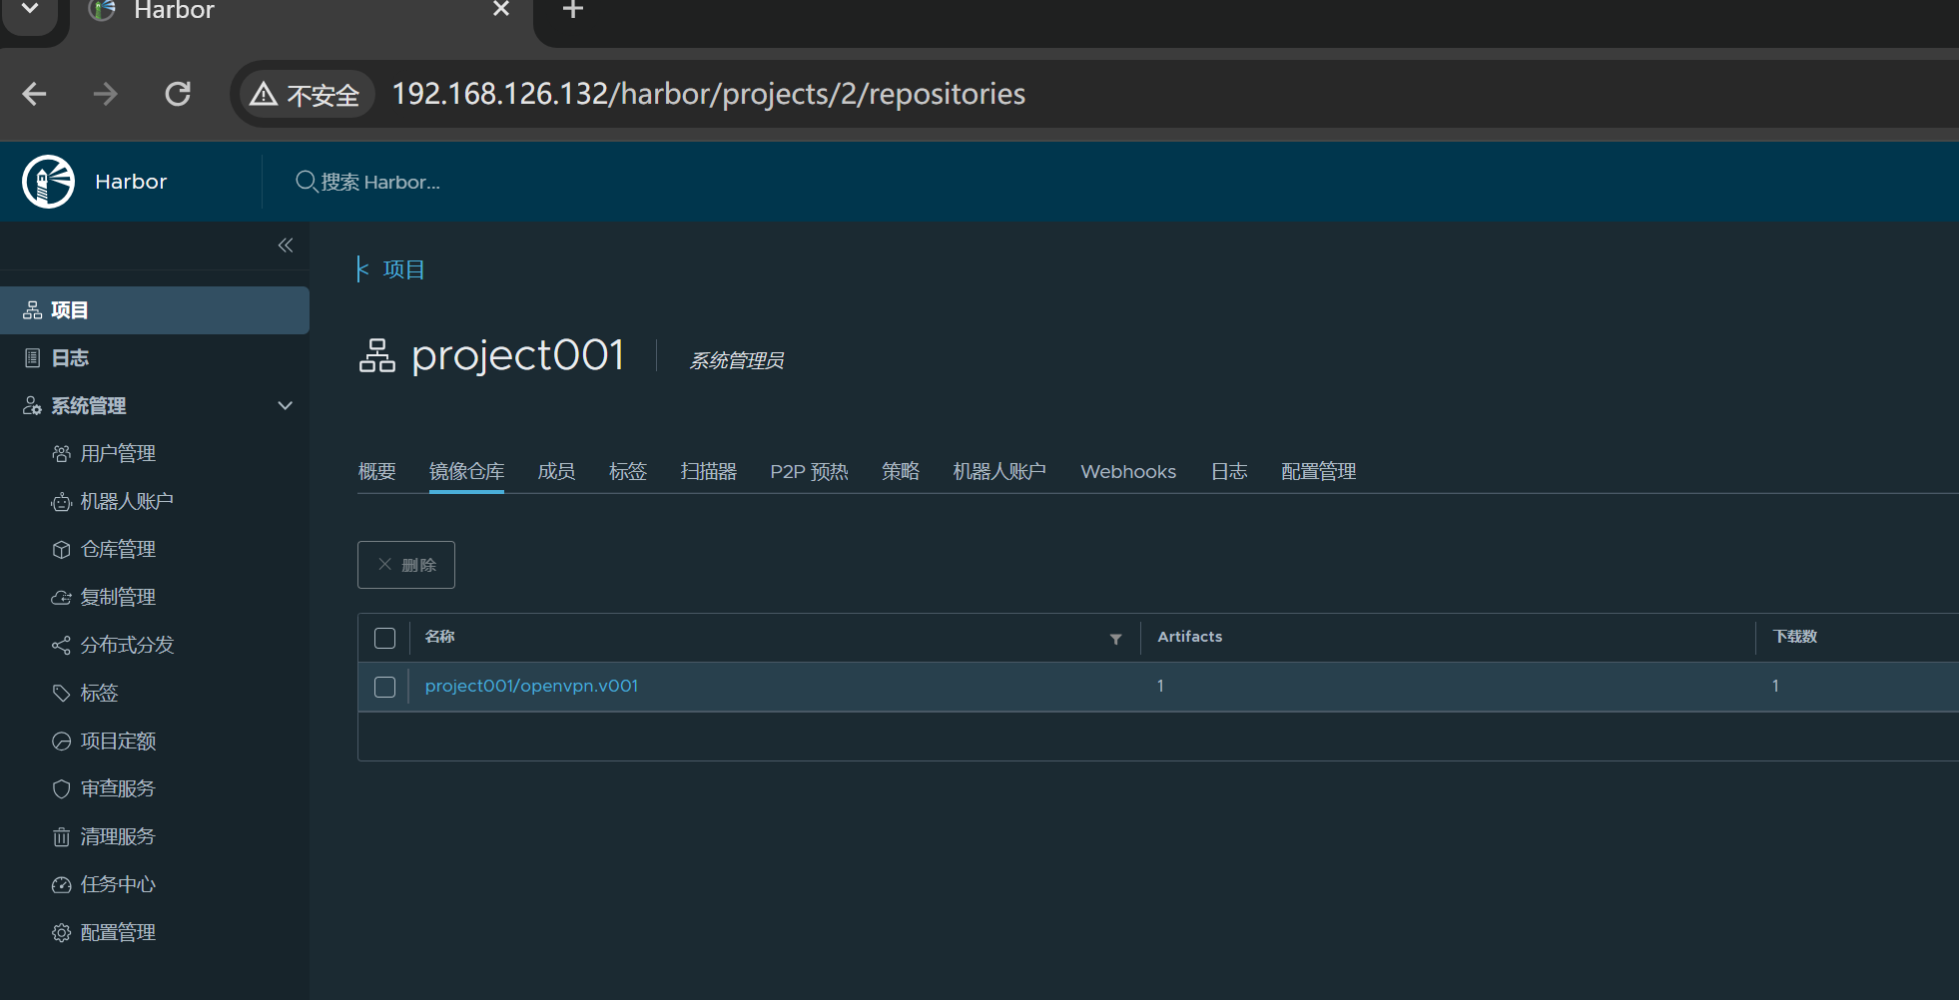The height and width of the screenshot is (1000, 1959).
Task: Reload the page in the browser
Action: pyautogui.click(x=178, y=94)
